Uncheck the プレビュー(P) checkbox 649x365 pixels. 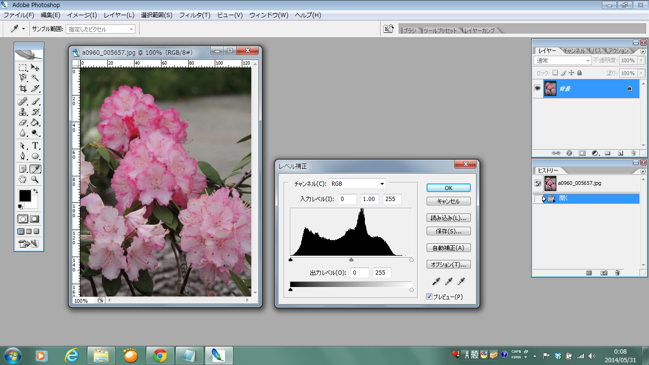coord(429,297)
